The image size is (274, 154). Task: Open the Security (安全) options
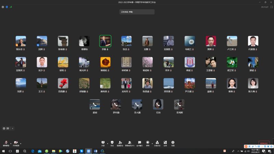pos(112,142)
